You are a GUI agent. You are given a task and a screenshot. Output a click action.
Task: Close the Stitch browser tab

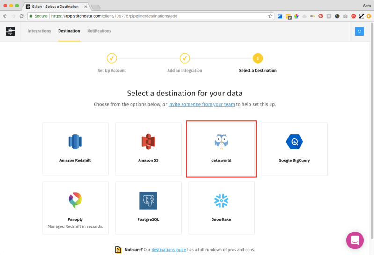point(85,7)
